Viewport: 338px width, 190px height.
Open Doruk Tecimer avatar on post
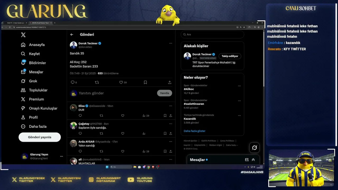(x=73, y=45)
